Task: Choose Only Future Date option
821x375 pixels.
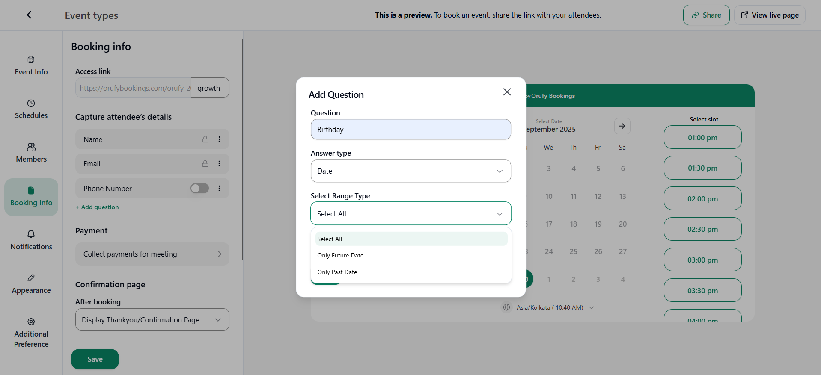Action: coord(340,255)
